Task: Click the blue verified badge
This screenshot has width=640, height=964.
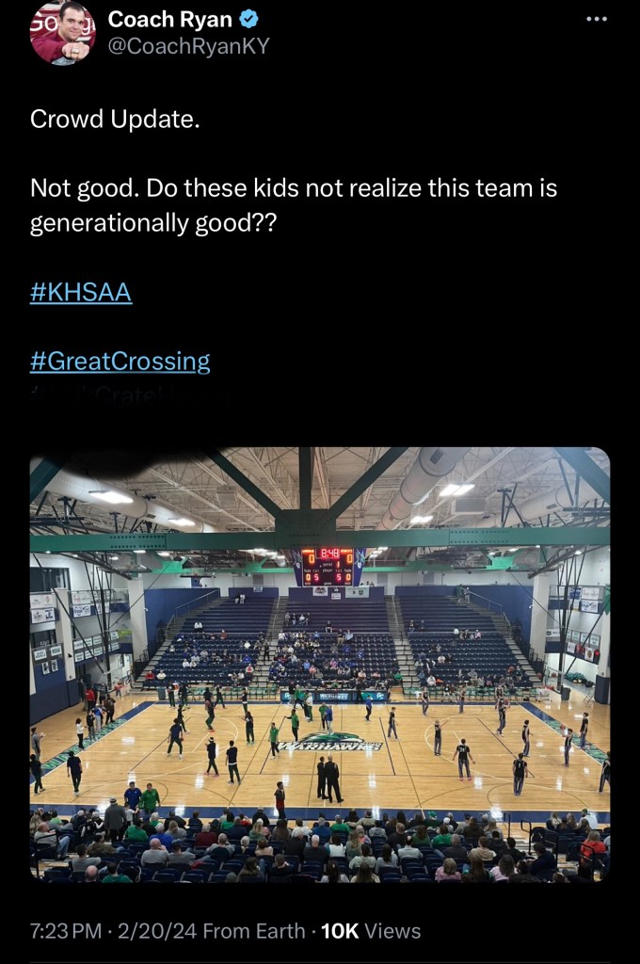Action: [x=251, y=19]
